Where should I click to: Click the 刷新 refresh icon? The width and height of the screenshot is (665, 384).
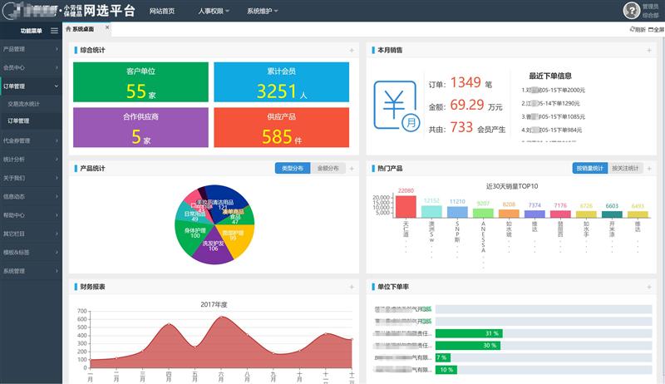point(636,29)
